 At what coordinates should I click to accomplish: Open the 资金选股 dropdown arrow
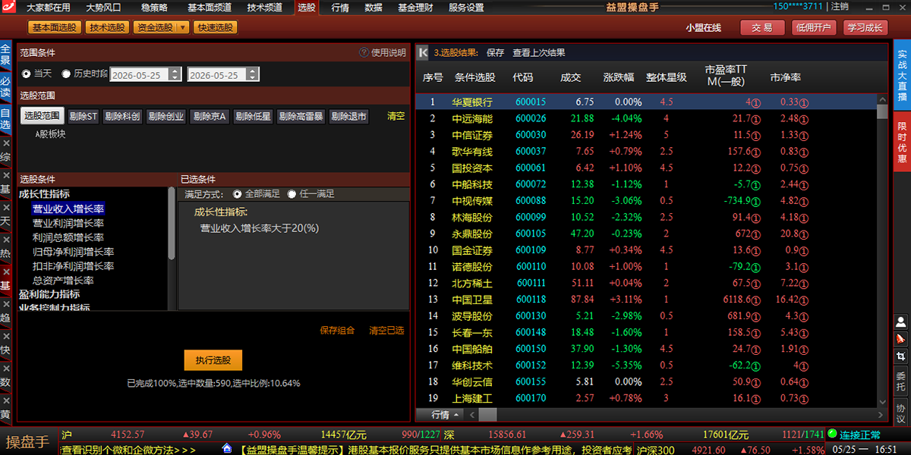tap(182, 27)
